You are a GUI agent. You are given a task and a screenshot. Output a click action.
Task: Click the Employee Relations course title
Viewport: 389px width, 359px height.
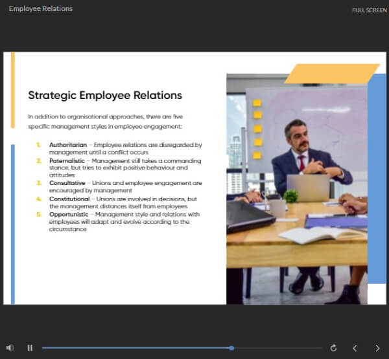pyautogui.click(x=41, y=9)
